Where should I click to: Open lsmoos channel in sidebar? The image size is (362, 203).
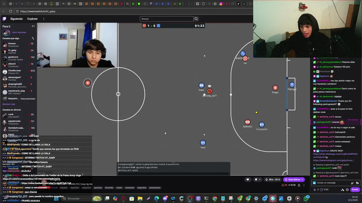click(18, 45)
